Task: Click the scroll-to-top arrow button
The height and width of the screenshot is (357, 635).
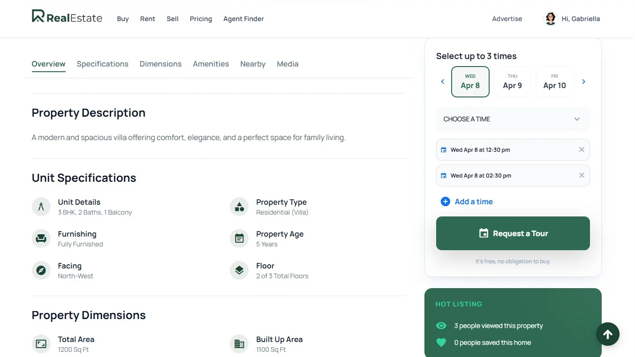Action: pyautogui.click(x=607, y=334)
